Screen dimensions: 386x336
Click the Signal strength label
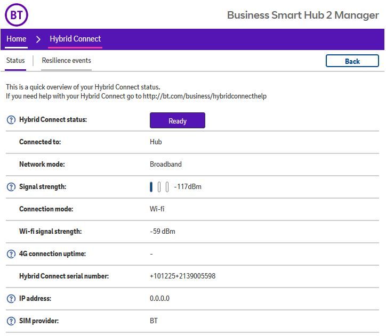pos(43,187)
